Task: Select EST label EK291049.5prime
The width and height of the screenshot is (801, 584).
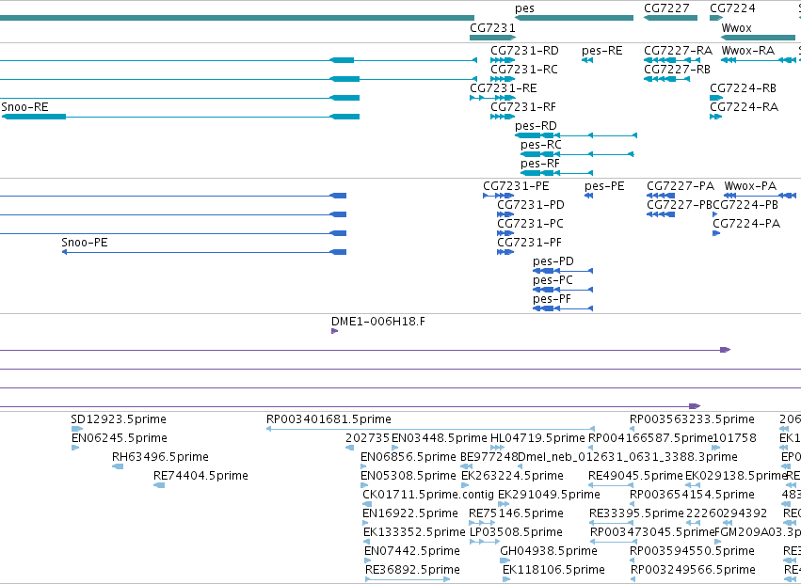Action: (549, 495)
